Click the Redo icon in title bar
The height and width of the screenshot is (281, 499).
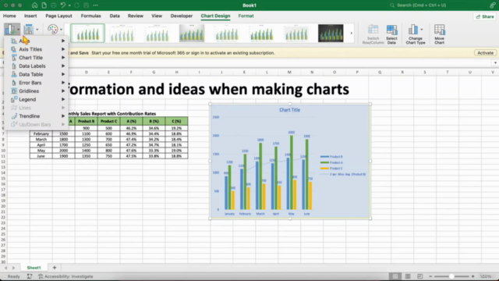(x=76, y=5)
